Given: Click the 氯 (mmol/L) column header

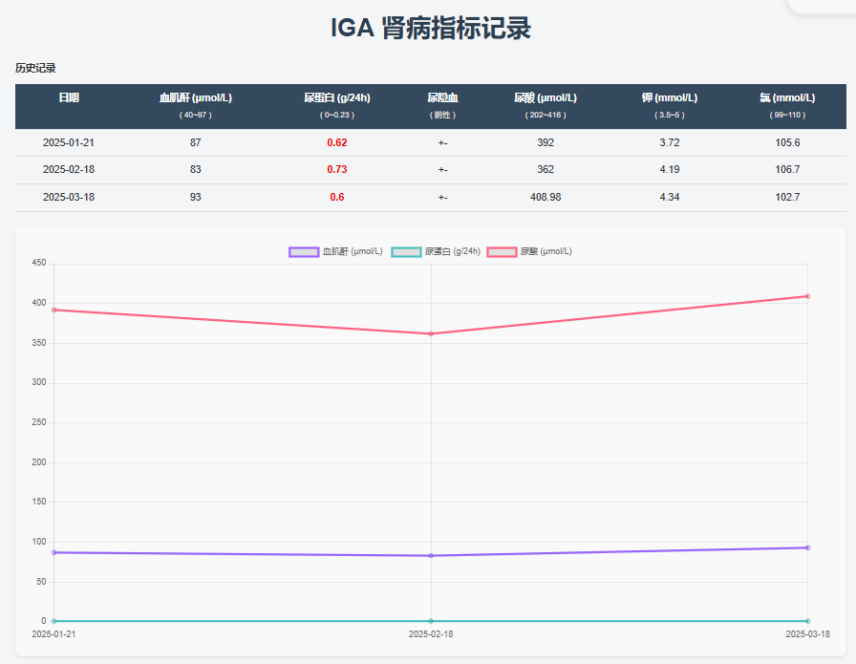Looking at the screenshot, I should pos(787,97).
